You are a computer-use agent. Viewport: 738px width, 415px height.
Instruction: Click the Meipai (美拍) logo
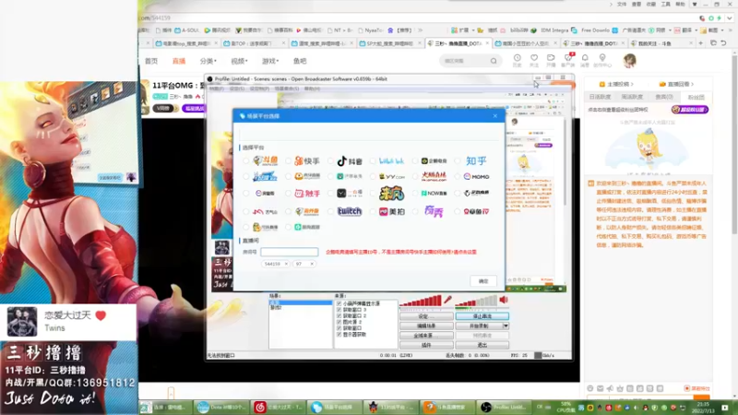tap(391, 212)
